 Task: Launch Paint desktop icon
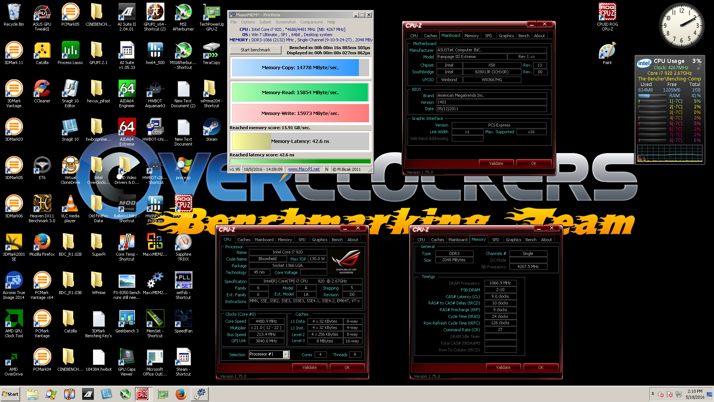tap(607, 53)
